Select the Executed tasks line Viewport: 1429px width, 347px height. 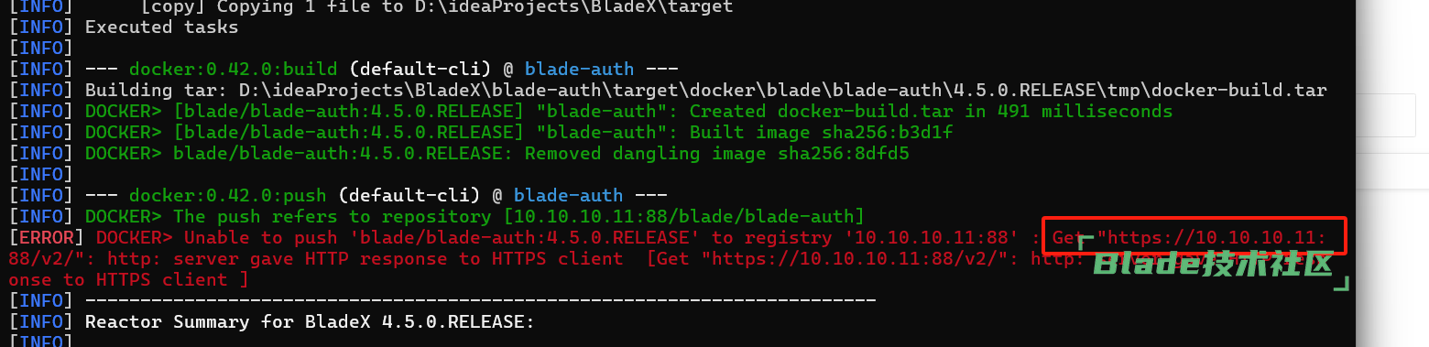(161, 27)
